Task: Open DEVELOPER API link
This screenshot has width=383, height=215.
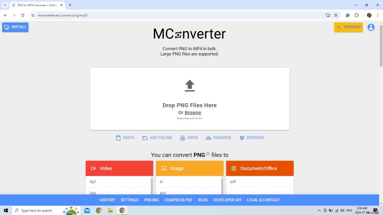Action: coord(227,200)
